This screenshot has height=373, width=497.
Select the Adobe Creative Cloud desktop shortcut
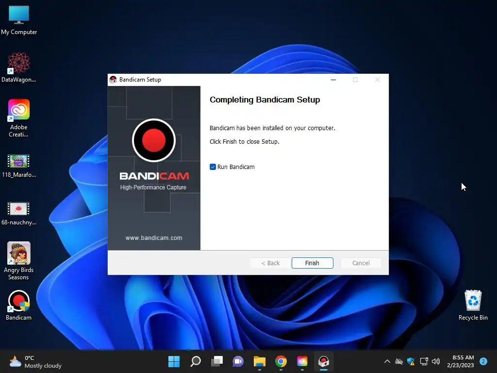(x=19, y=118)
